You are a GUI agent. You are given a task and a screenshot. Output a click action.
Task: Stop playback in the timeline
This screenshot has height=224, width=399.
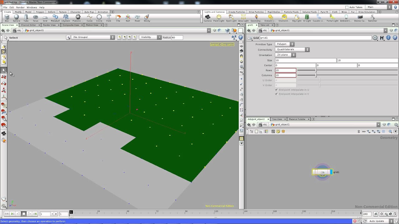coord(24,214)
